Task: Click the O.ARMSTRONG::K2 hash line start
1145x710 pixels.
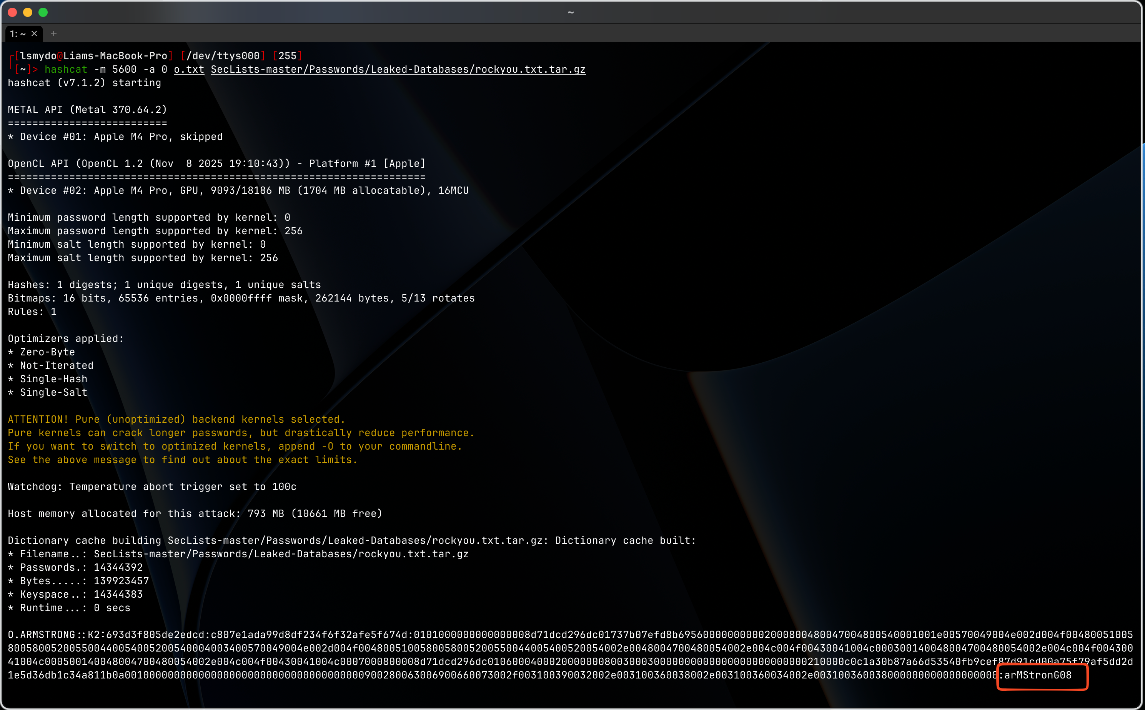Action: click(47, 635)
